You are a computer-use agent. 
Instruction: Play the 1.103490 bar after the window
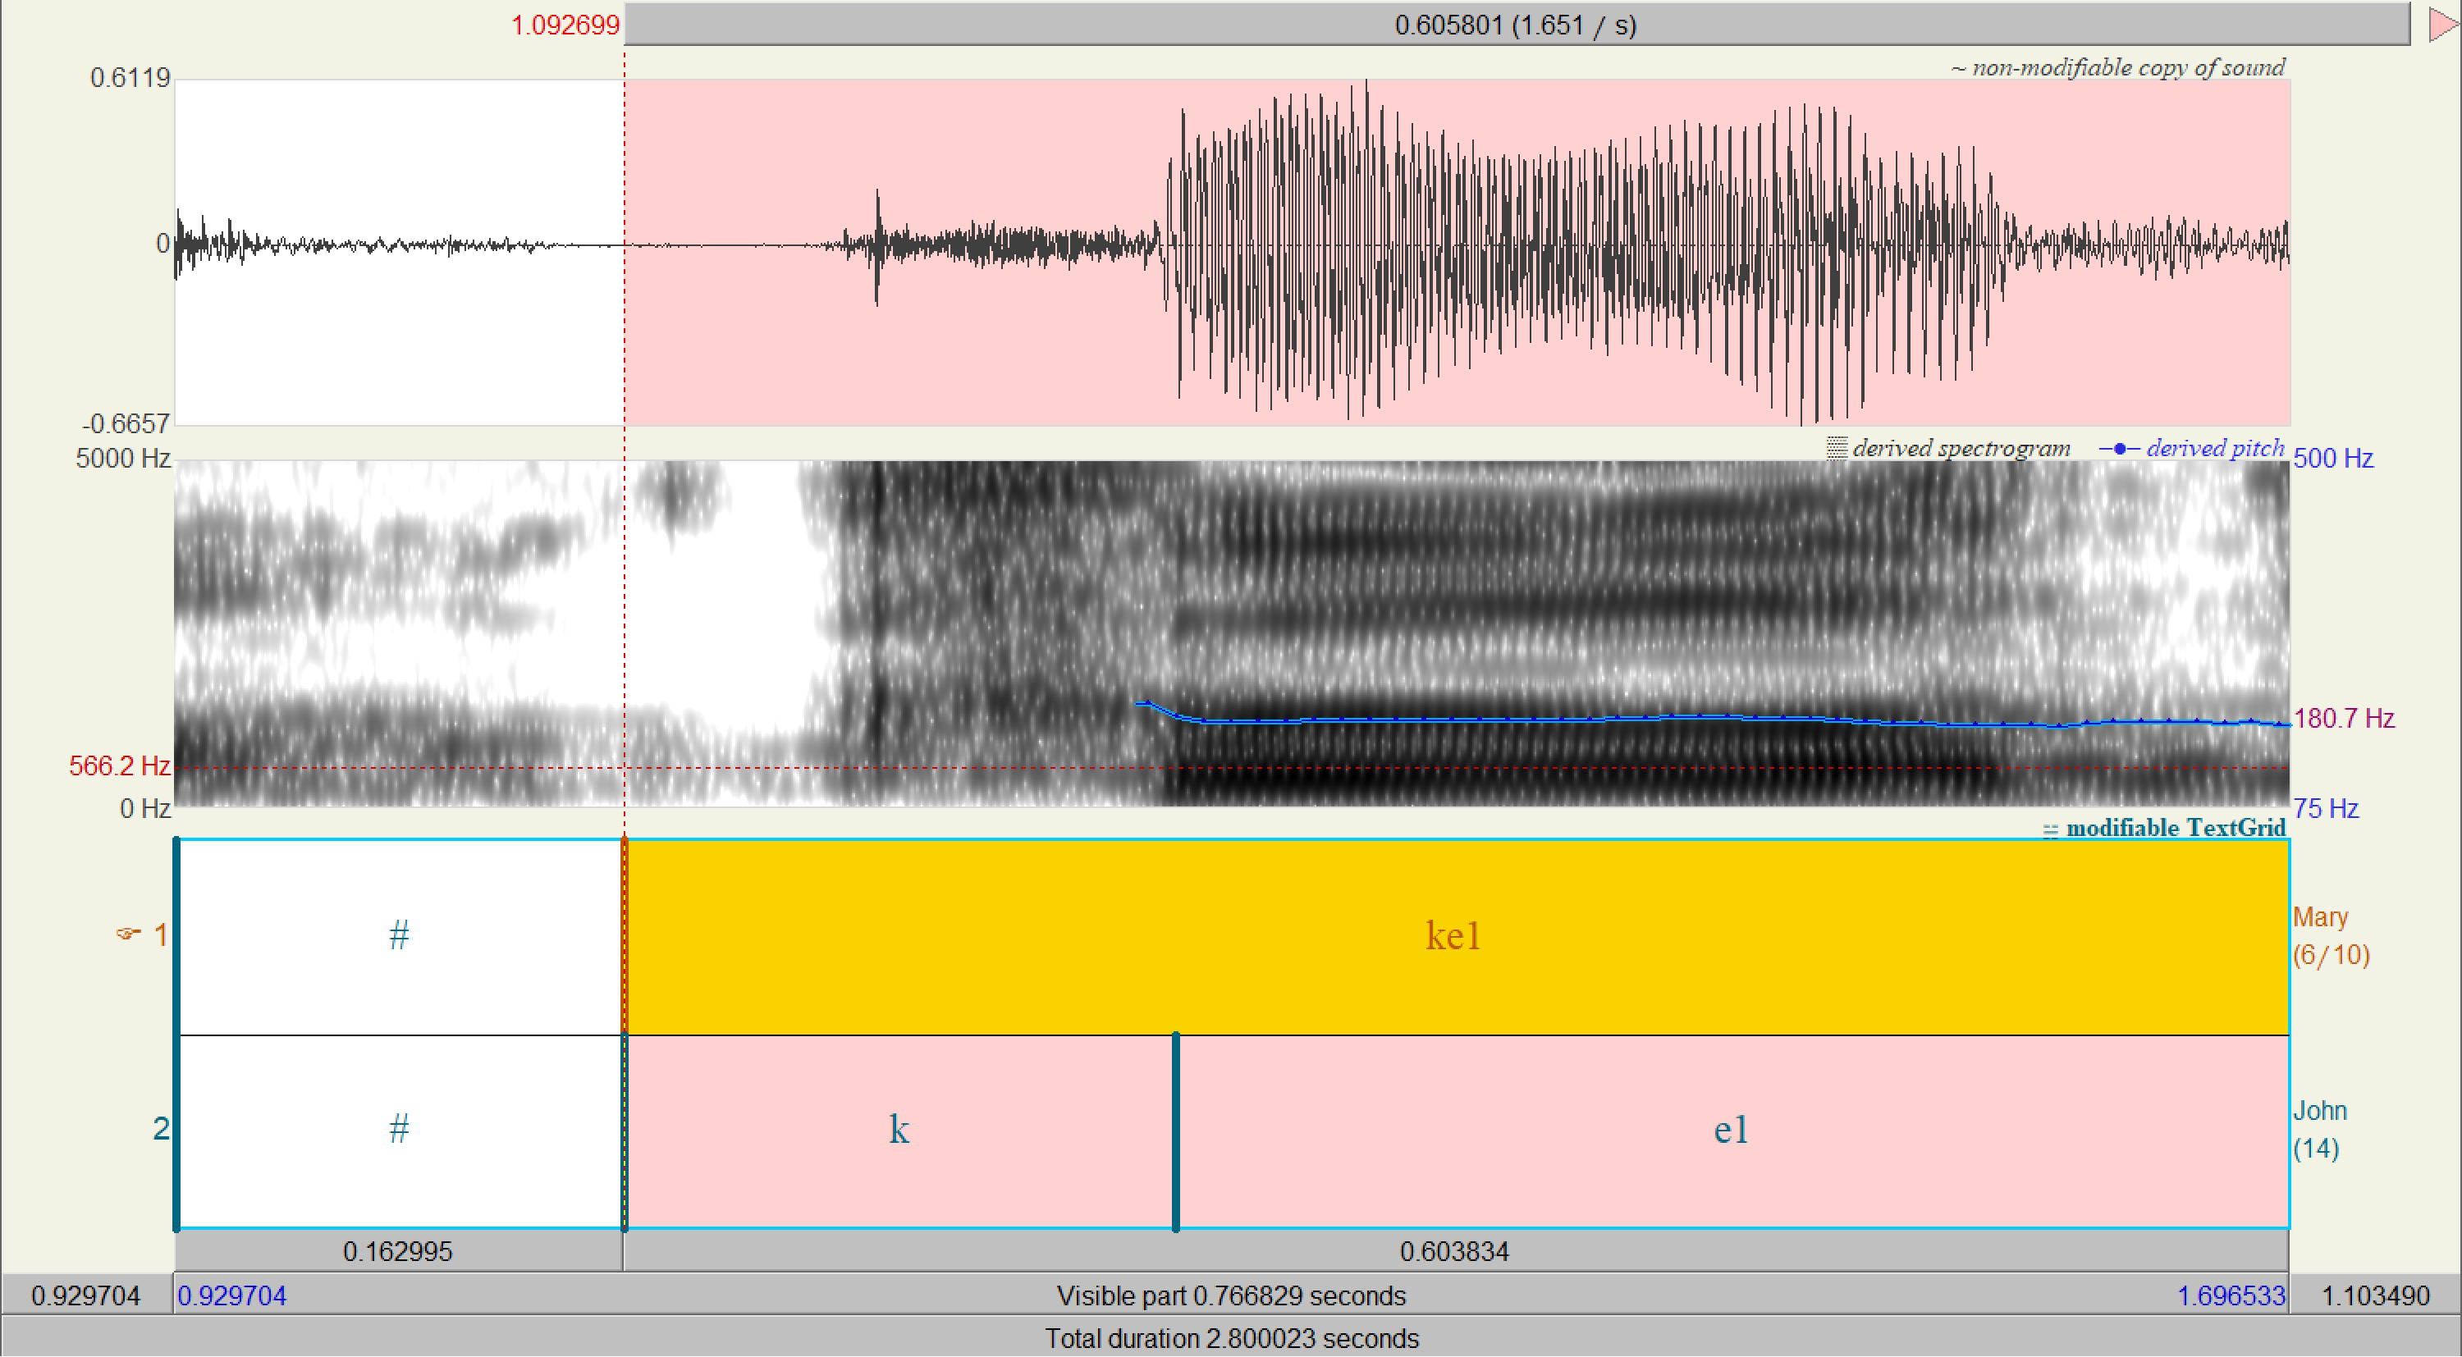(2375, 1295)
